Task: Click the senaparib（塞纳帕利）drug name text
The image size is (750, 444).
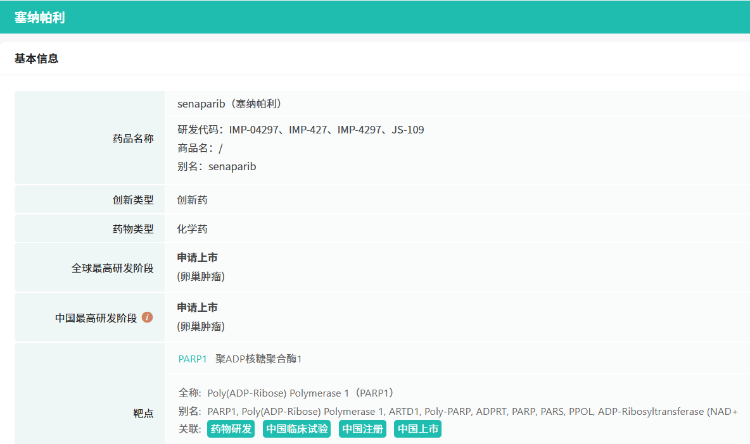Action: pyautogui.click(x=229, y=104)
